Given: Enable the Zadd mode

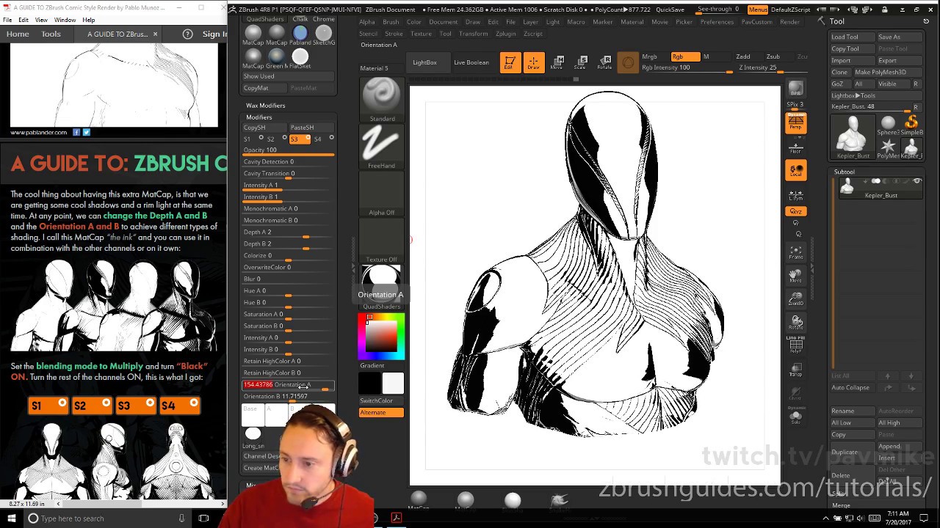Looking at the screenshot, I should [743, 56].
